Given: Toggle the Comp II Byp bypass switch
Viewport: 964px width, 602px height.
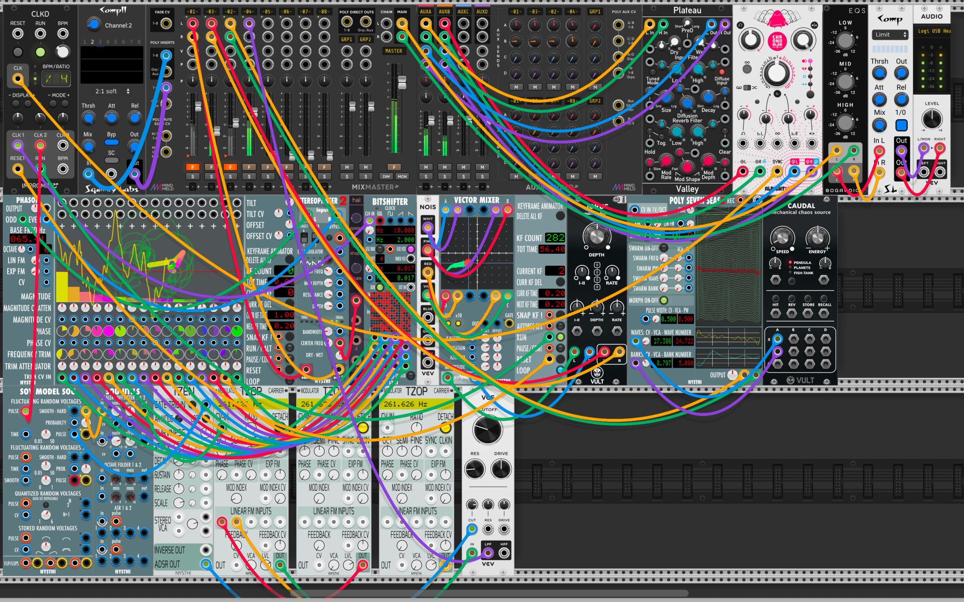Looking at the screenshot, I should tap(111, 142).
